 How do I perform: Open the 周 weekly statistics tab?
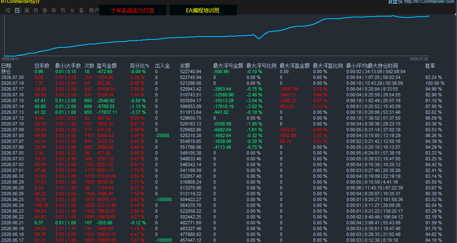click(x=27, y=10)
